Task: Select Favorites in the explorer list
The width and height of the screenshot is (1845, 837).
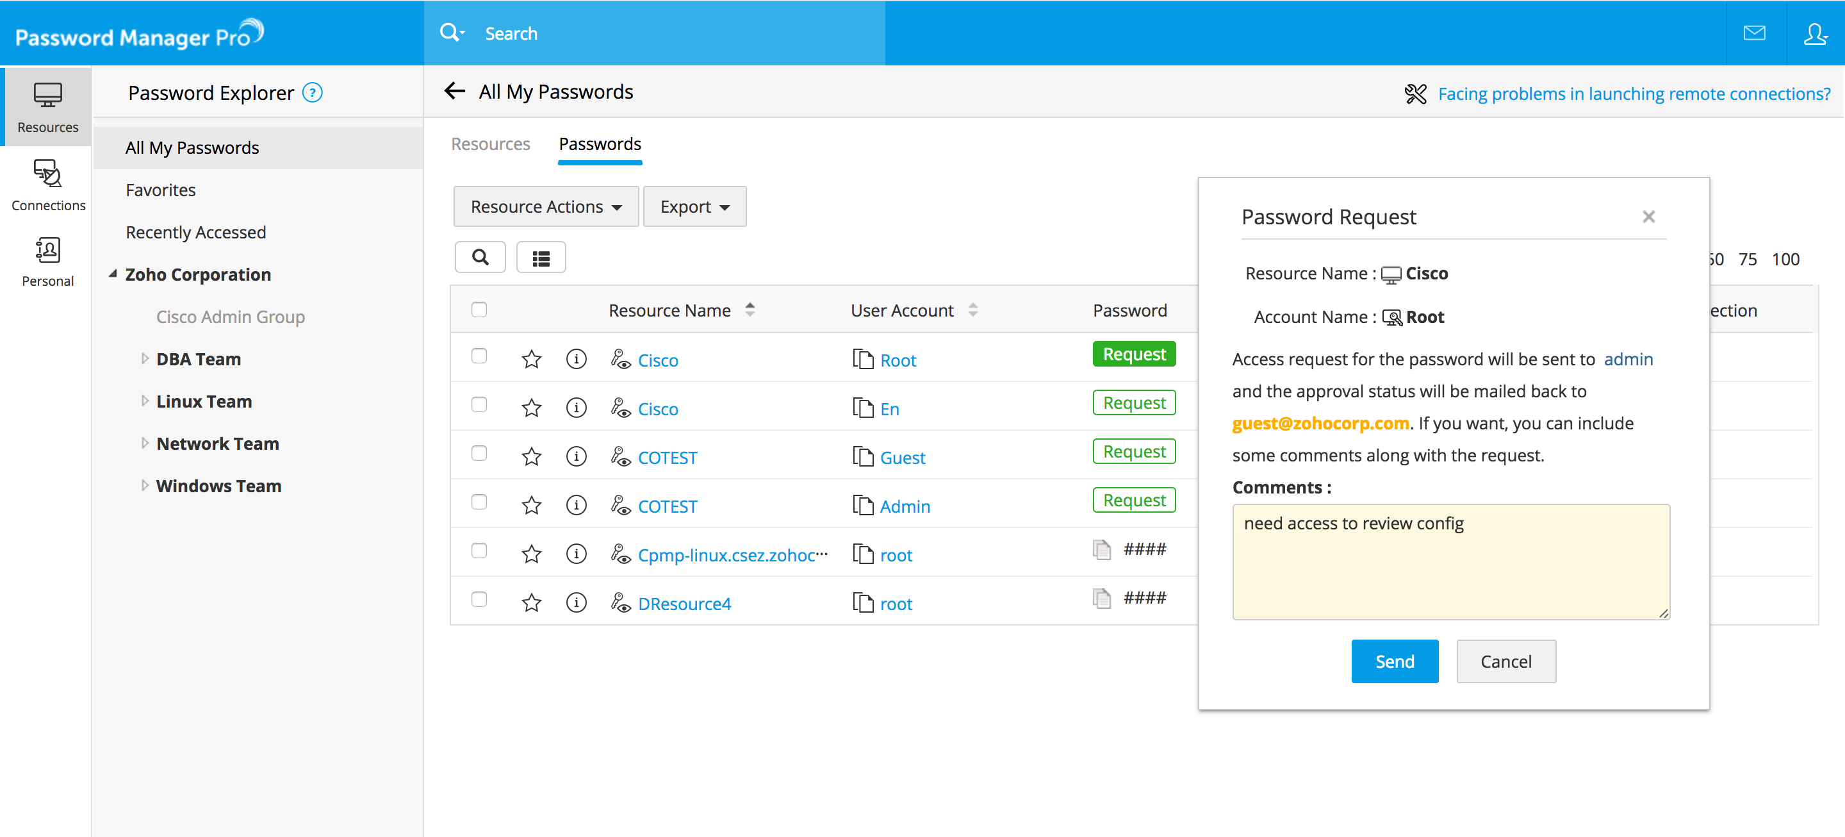Action: pos(160,190)
